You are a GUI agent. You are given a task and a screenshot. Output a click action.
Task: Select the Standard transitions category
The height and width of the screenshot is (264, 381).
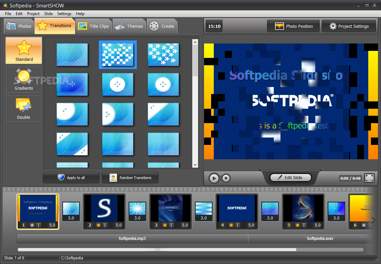tap(23, 50)
